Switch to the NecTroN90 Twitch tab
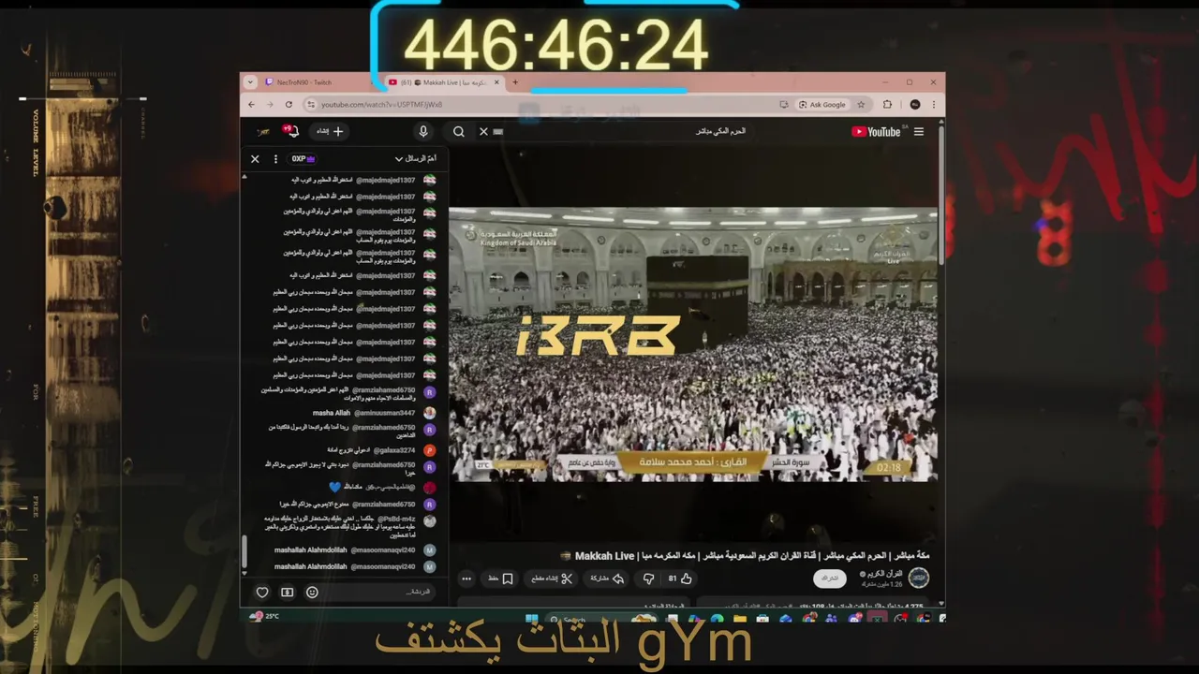 [317, 82]
